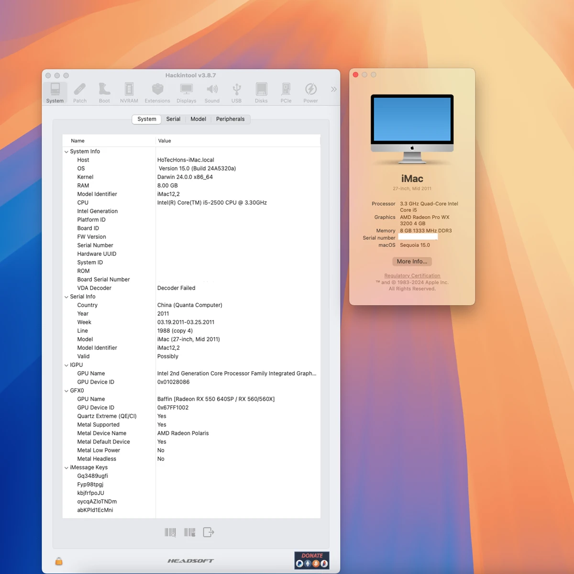Switch to the Serial tab
574x574 pixels.
173,119
